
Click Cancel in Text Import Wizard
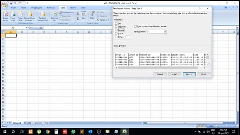[x=160, y=74]
